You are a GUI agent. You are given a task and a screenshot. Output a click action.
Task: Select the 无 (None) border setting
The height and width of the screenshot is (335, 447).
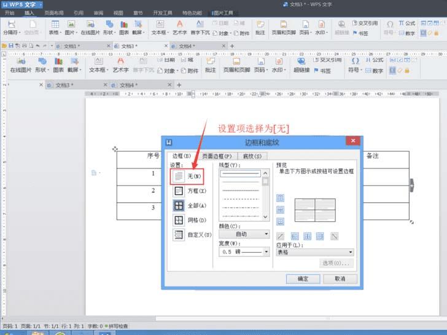(x=187, y=176)
